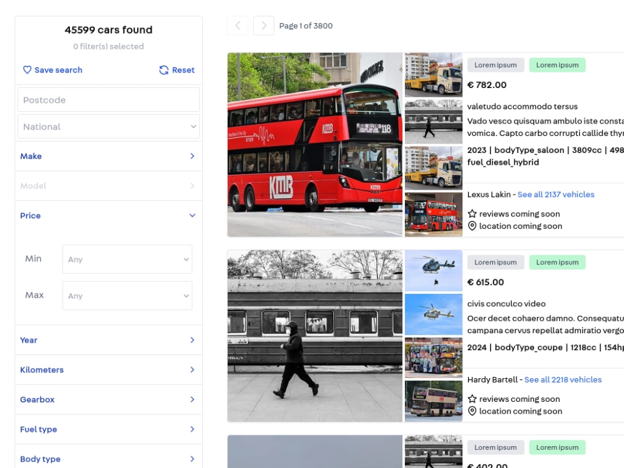Open See all 2218 vehicles link
Screen dimensions: 624x468
point(563,379)
